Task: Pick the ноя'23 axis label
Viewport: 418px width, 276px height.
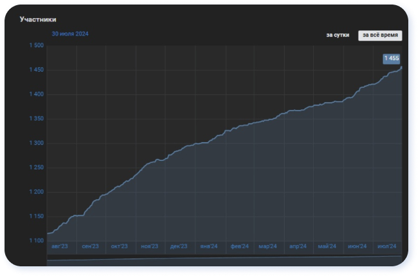Action: pos(149,246)
